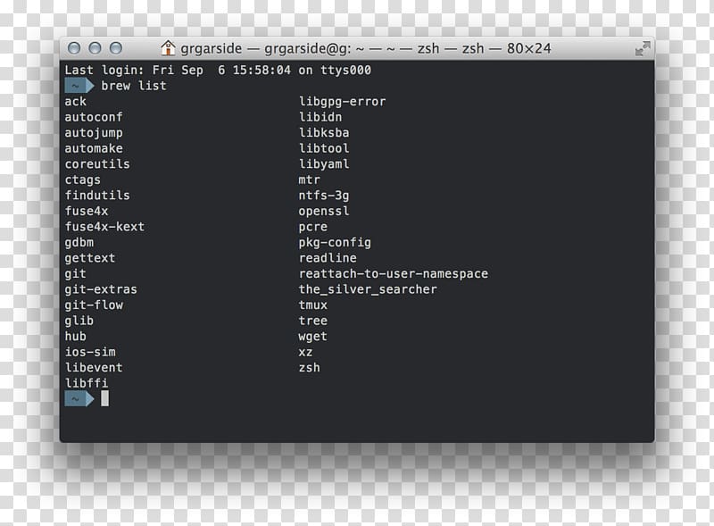
Task: Select the "fuse4x-kext" entry
Action: [x=107, y=226]
